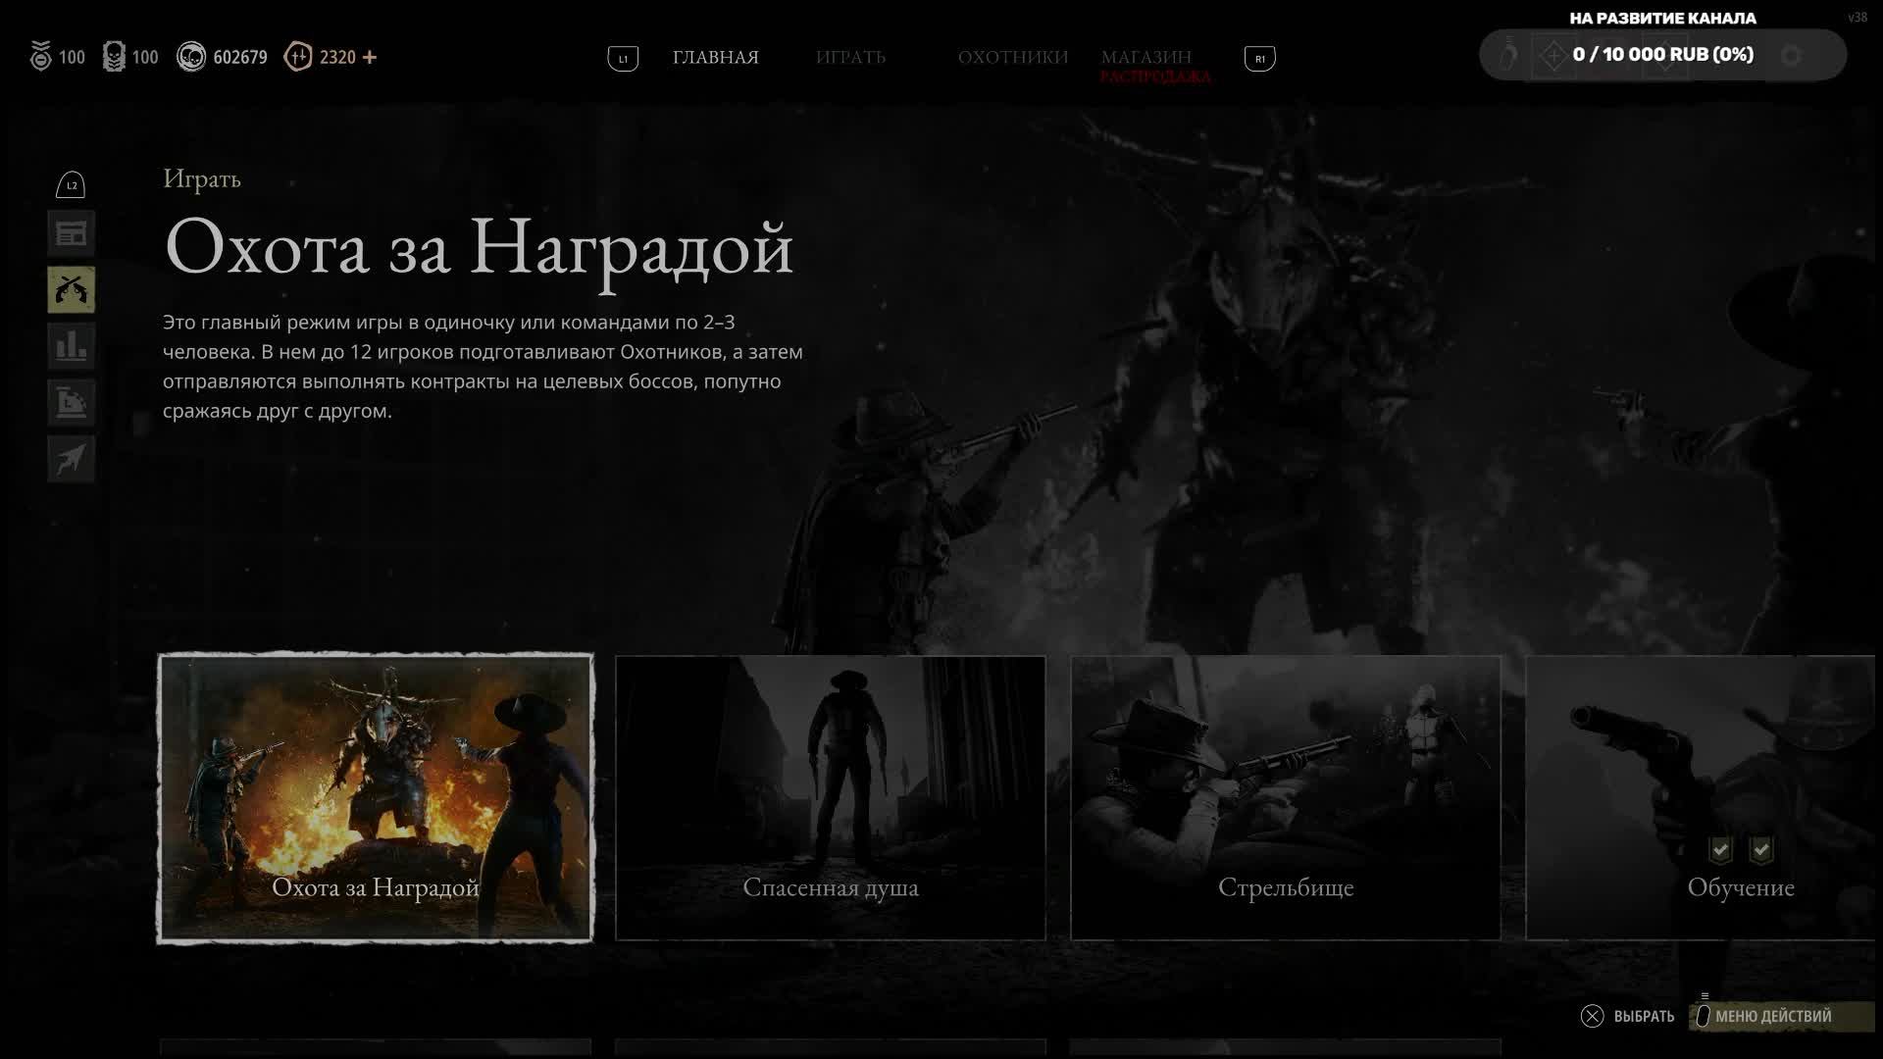Open the statistics bar chart icon
1883x1059 pixels.
coord(71,345)
